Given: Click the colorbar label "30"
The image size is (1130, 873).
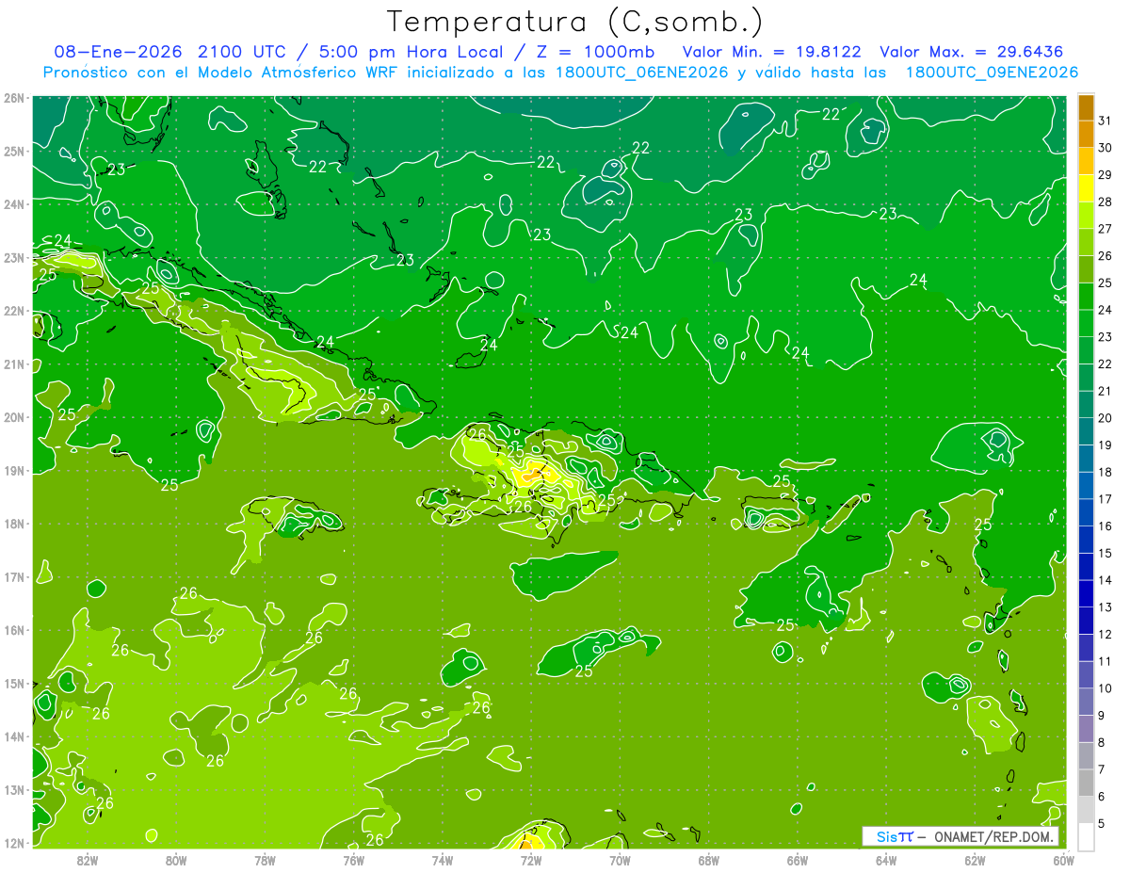Looking at the screenshot, I should point(1106,148).
